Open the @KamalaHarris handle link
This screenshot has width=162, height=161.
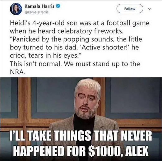[x=37, y=12]
